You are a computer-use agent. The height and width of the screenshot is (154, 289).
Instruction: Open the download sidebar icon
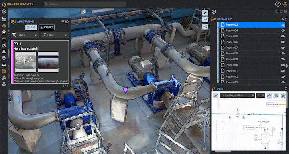[x=4, y=64]
